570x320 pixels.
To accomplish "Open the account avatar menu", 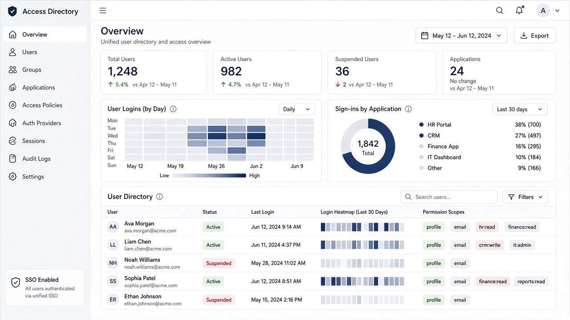I will pos(543,11).
